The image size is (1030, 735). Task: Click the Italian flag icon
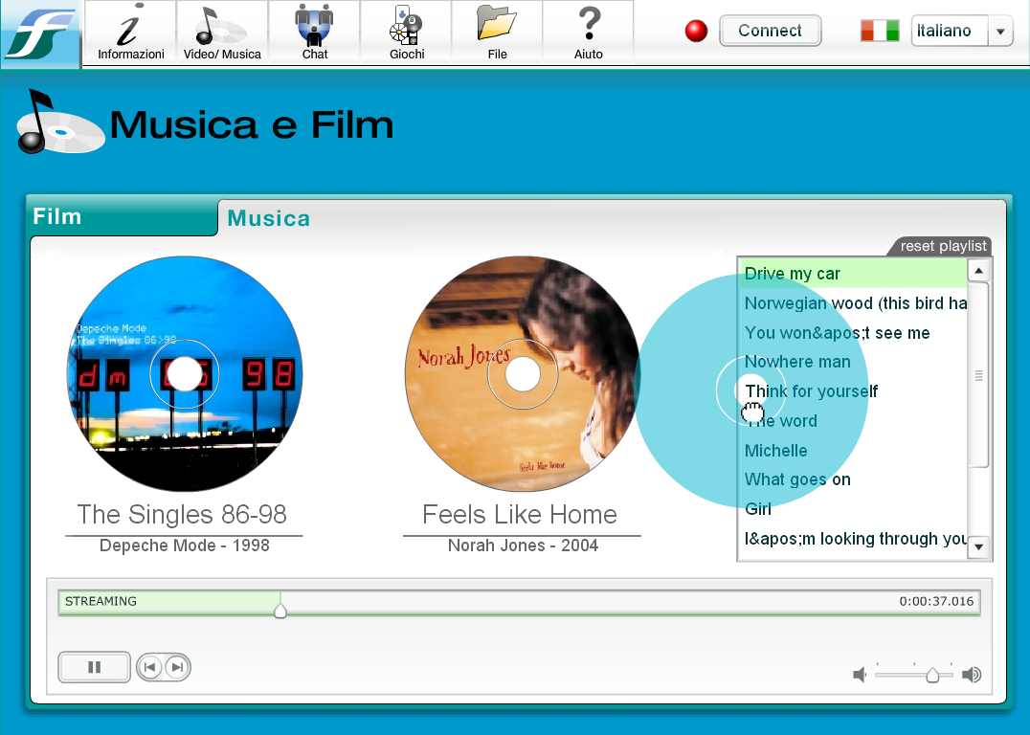(880, 31)
